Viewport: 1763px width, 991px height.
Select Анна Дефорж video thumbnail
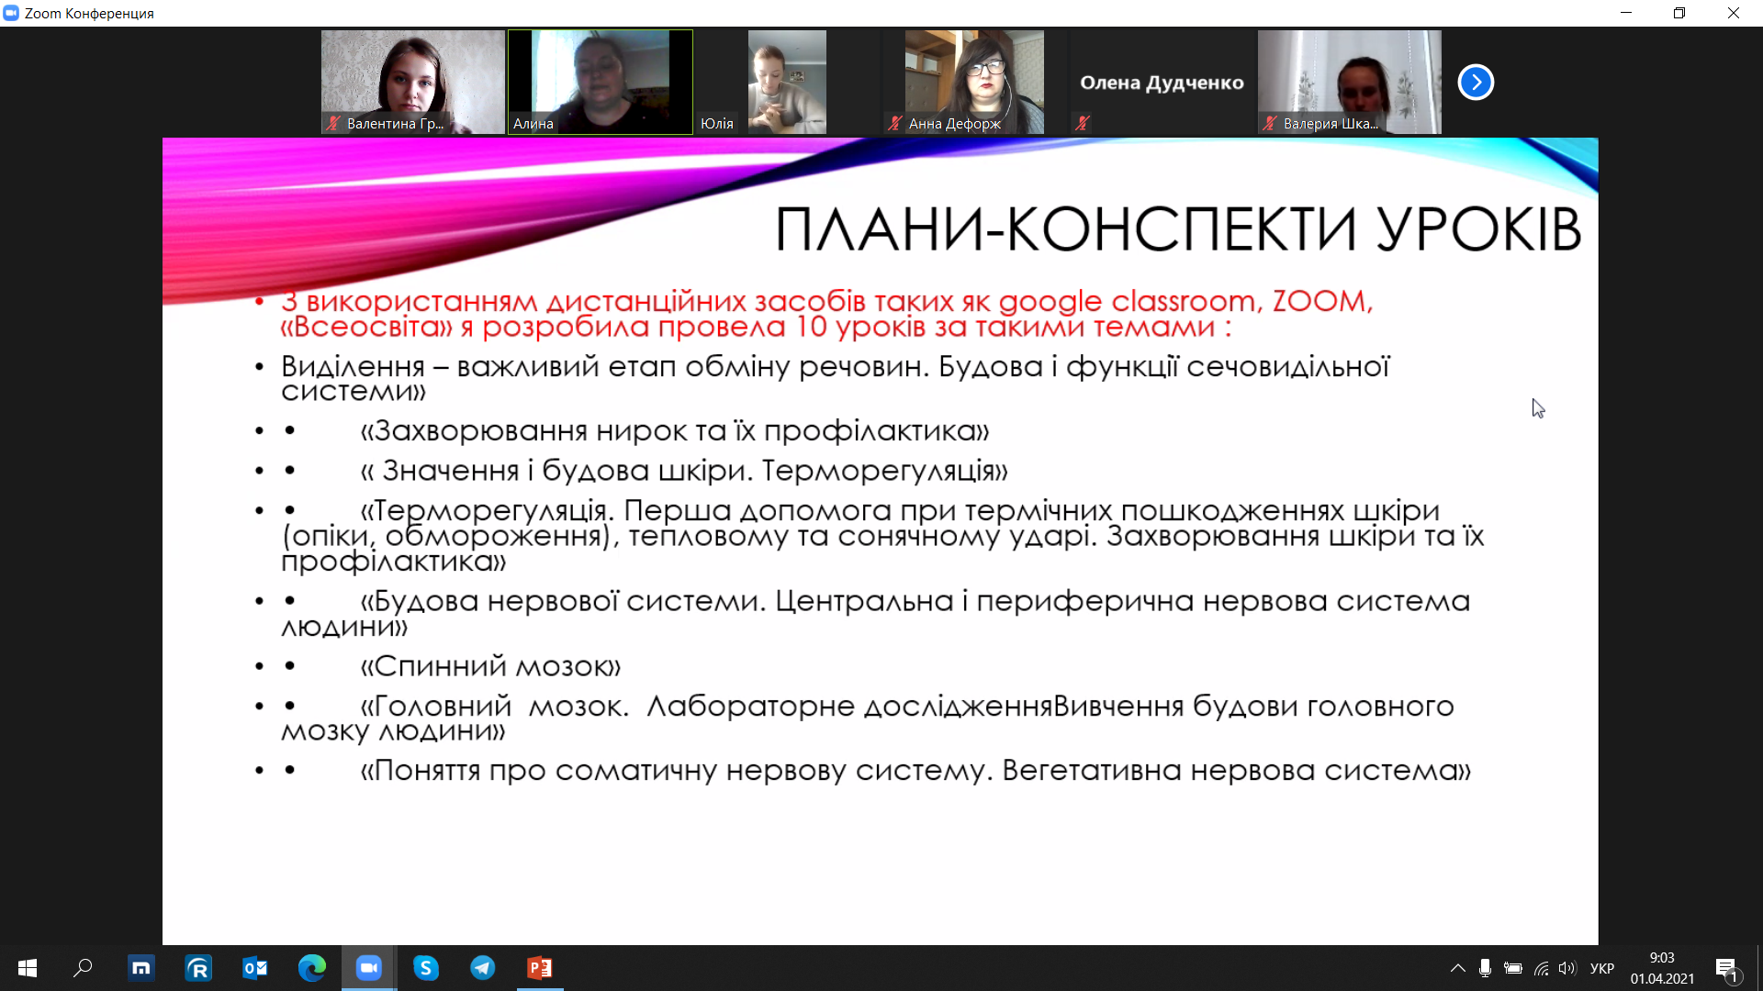(x=974, y=83)
